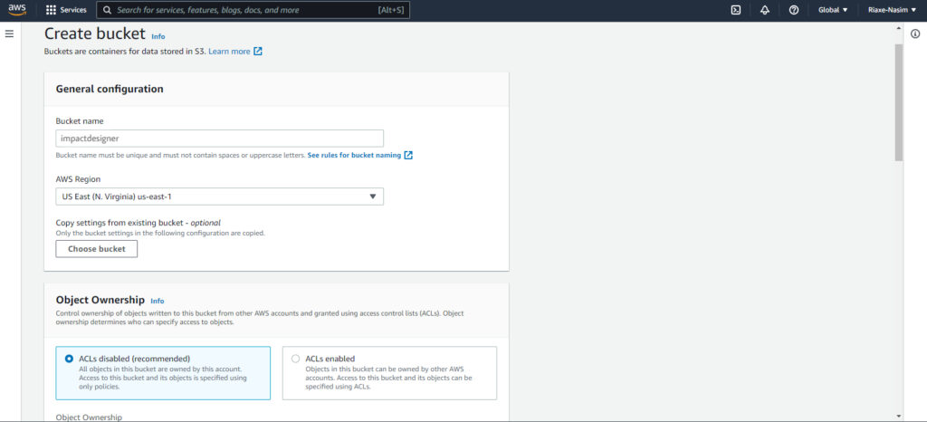Expand the left hamburger navigation menu

point(9,34)
